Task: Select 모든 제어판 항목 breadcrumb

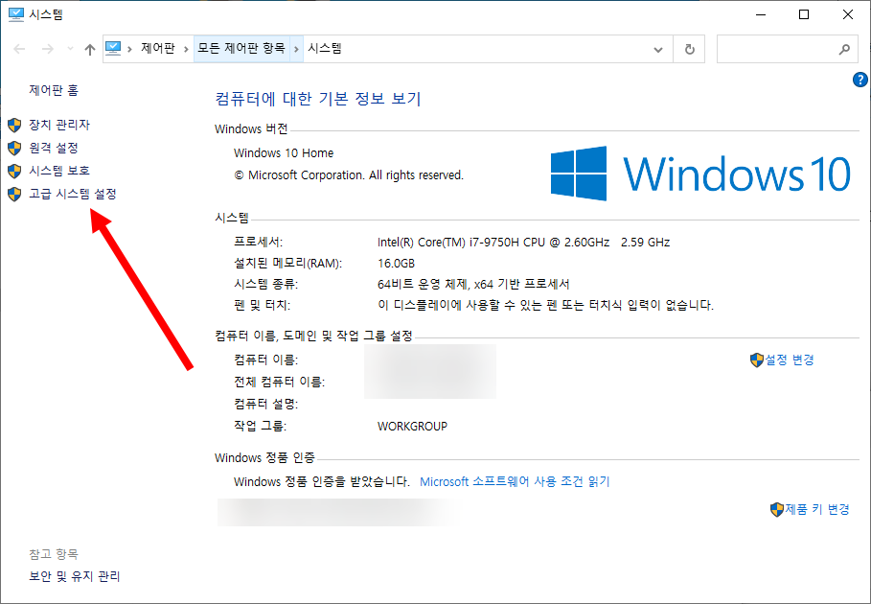Action: point(241,48)
